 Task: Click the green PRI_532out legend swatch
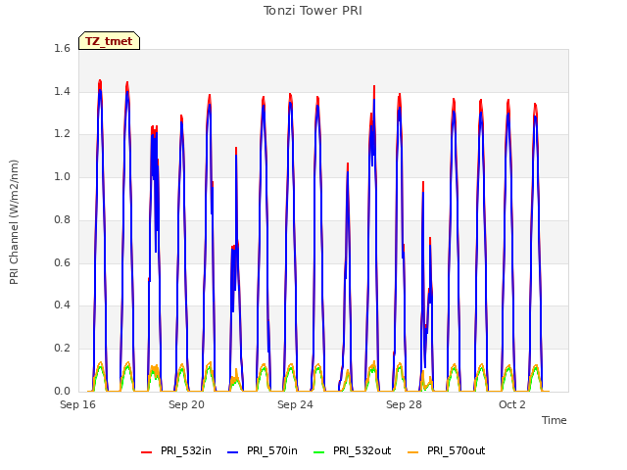coord(319,451)
